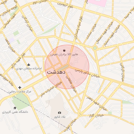Screen dimensions: 134x134
Task: Select the خیابان گلزار street label
Action: coord(96,116)
